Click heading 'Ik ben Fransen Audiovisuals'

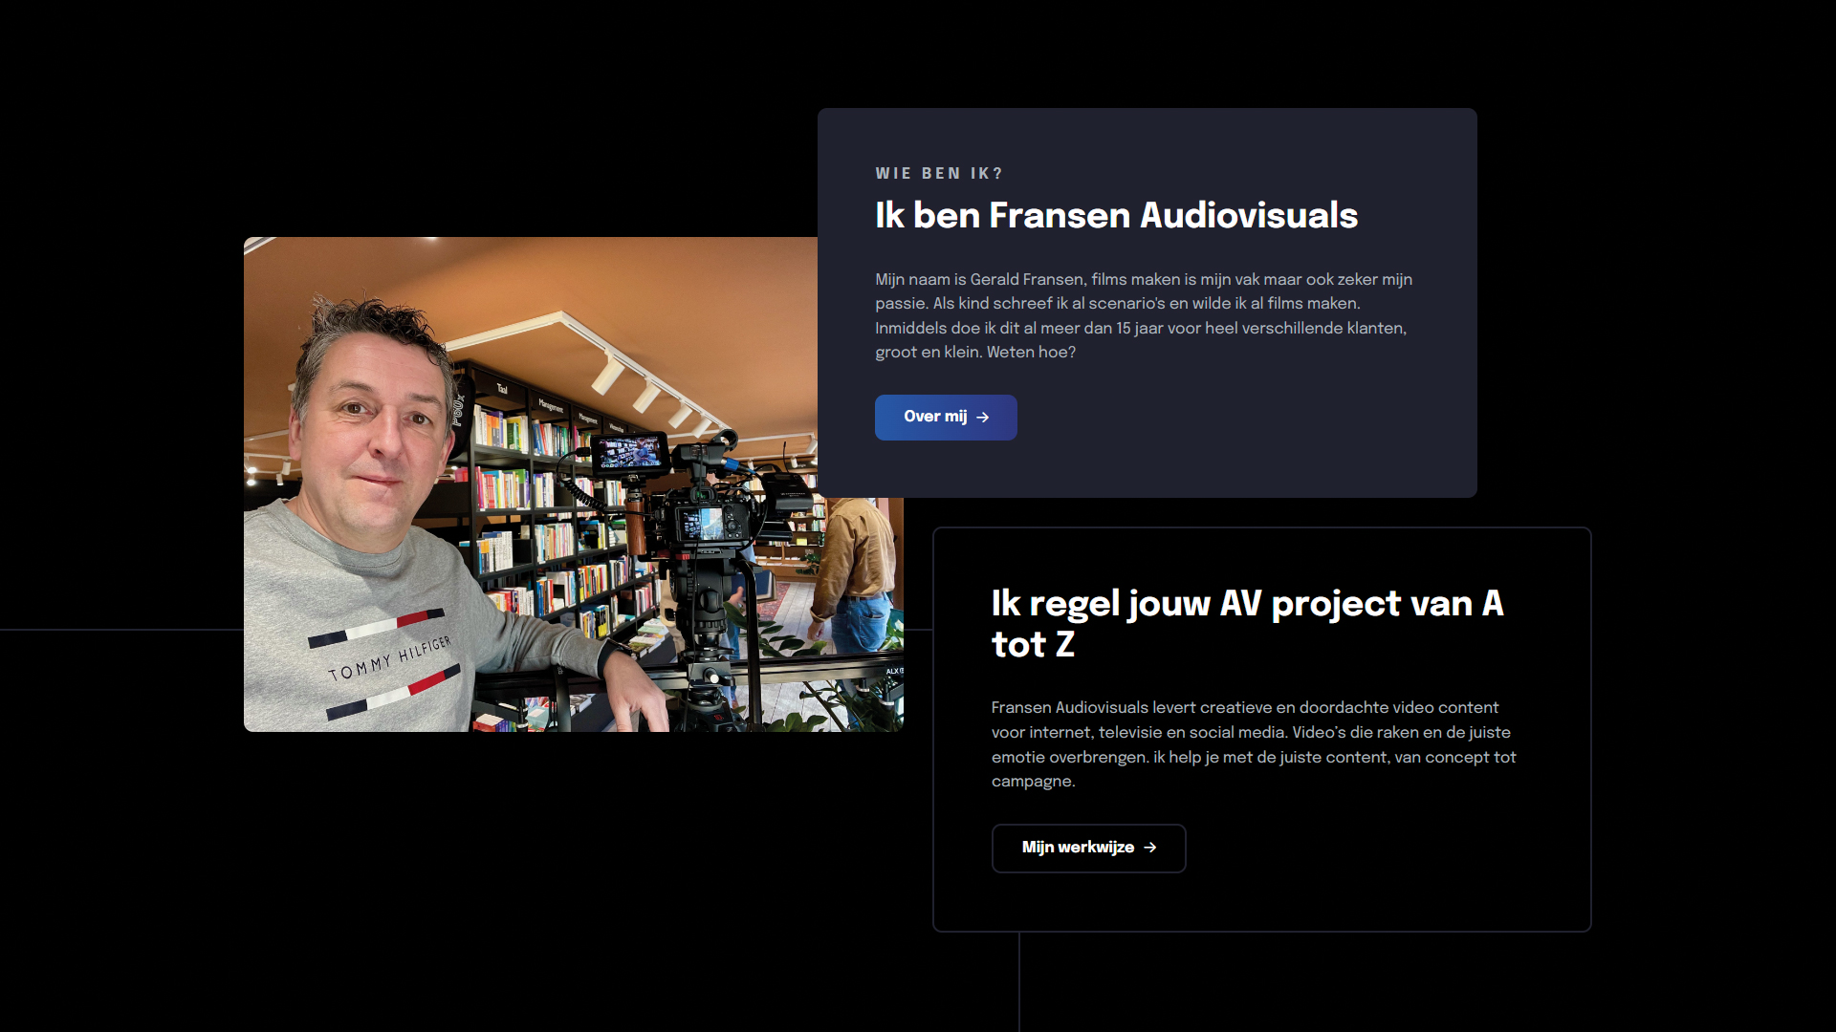point(1116,215)
